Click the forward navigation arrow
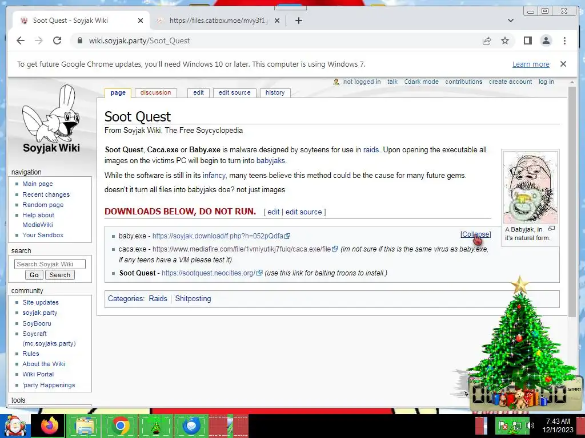 click(x=39, y=40)
